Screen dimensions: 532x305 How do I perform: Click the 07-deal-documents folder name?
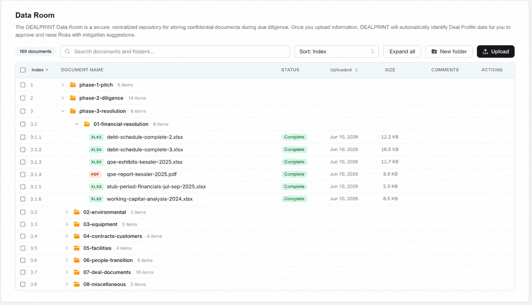[x=107, y=272]
